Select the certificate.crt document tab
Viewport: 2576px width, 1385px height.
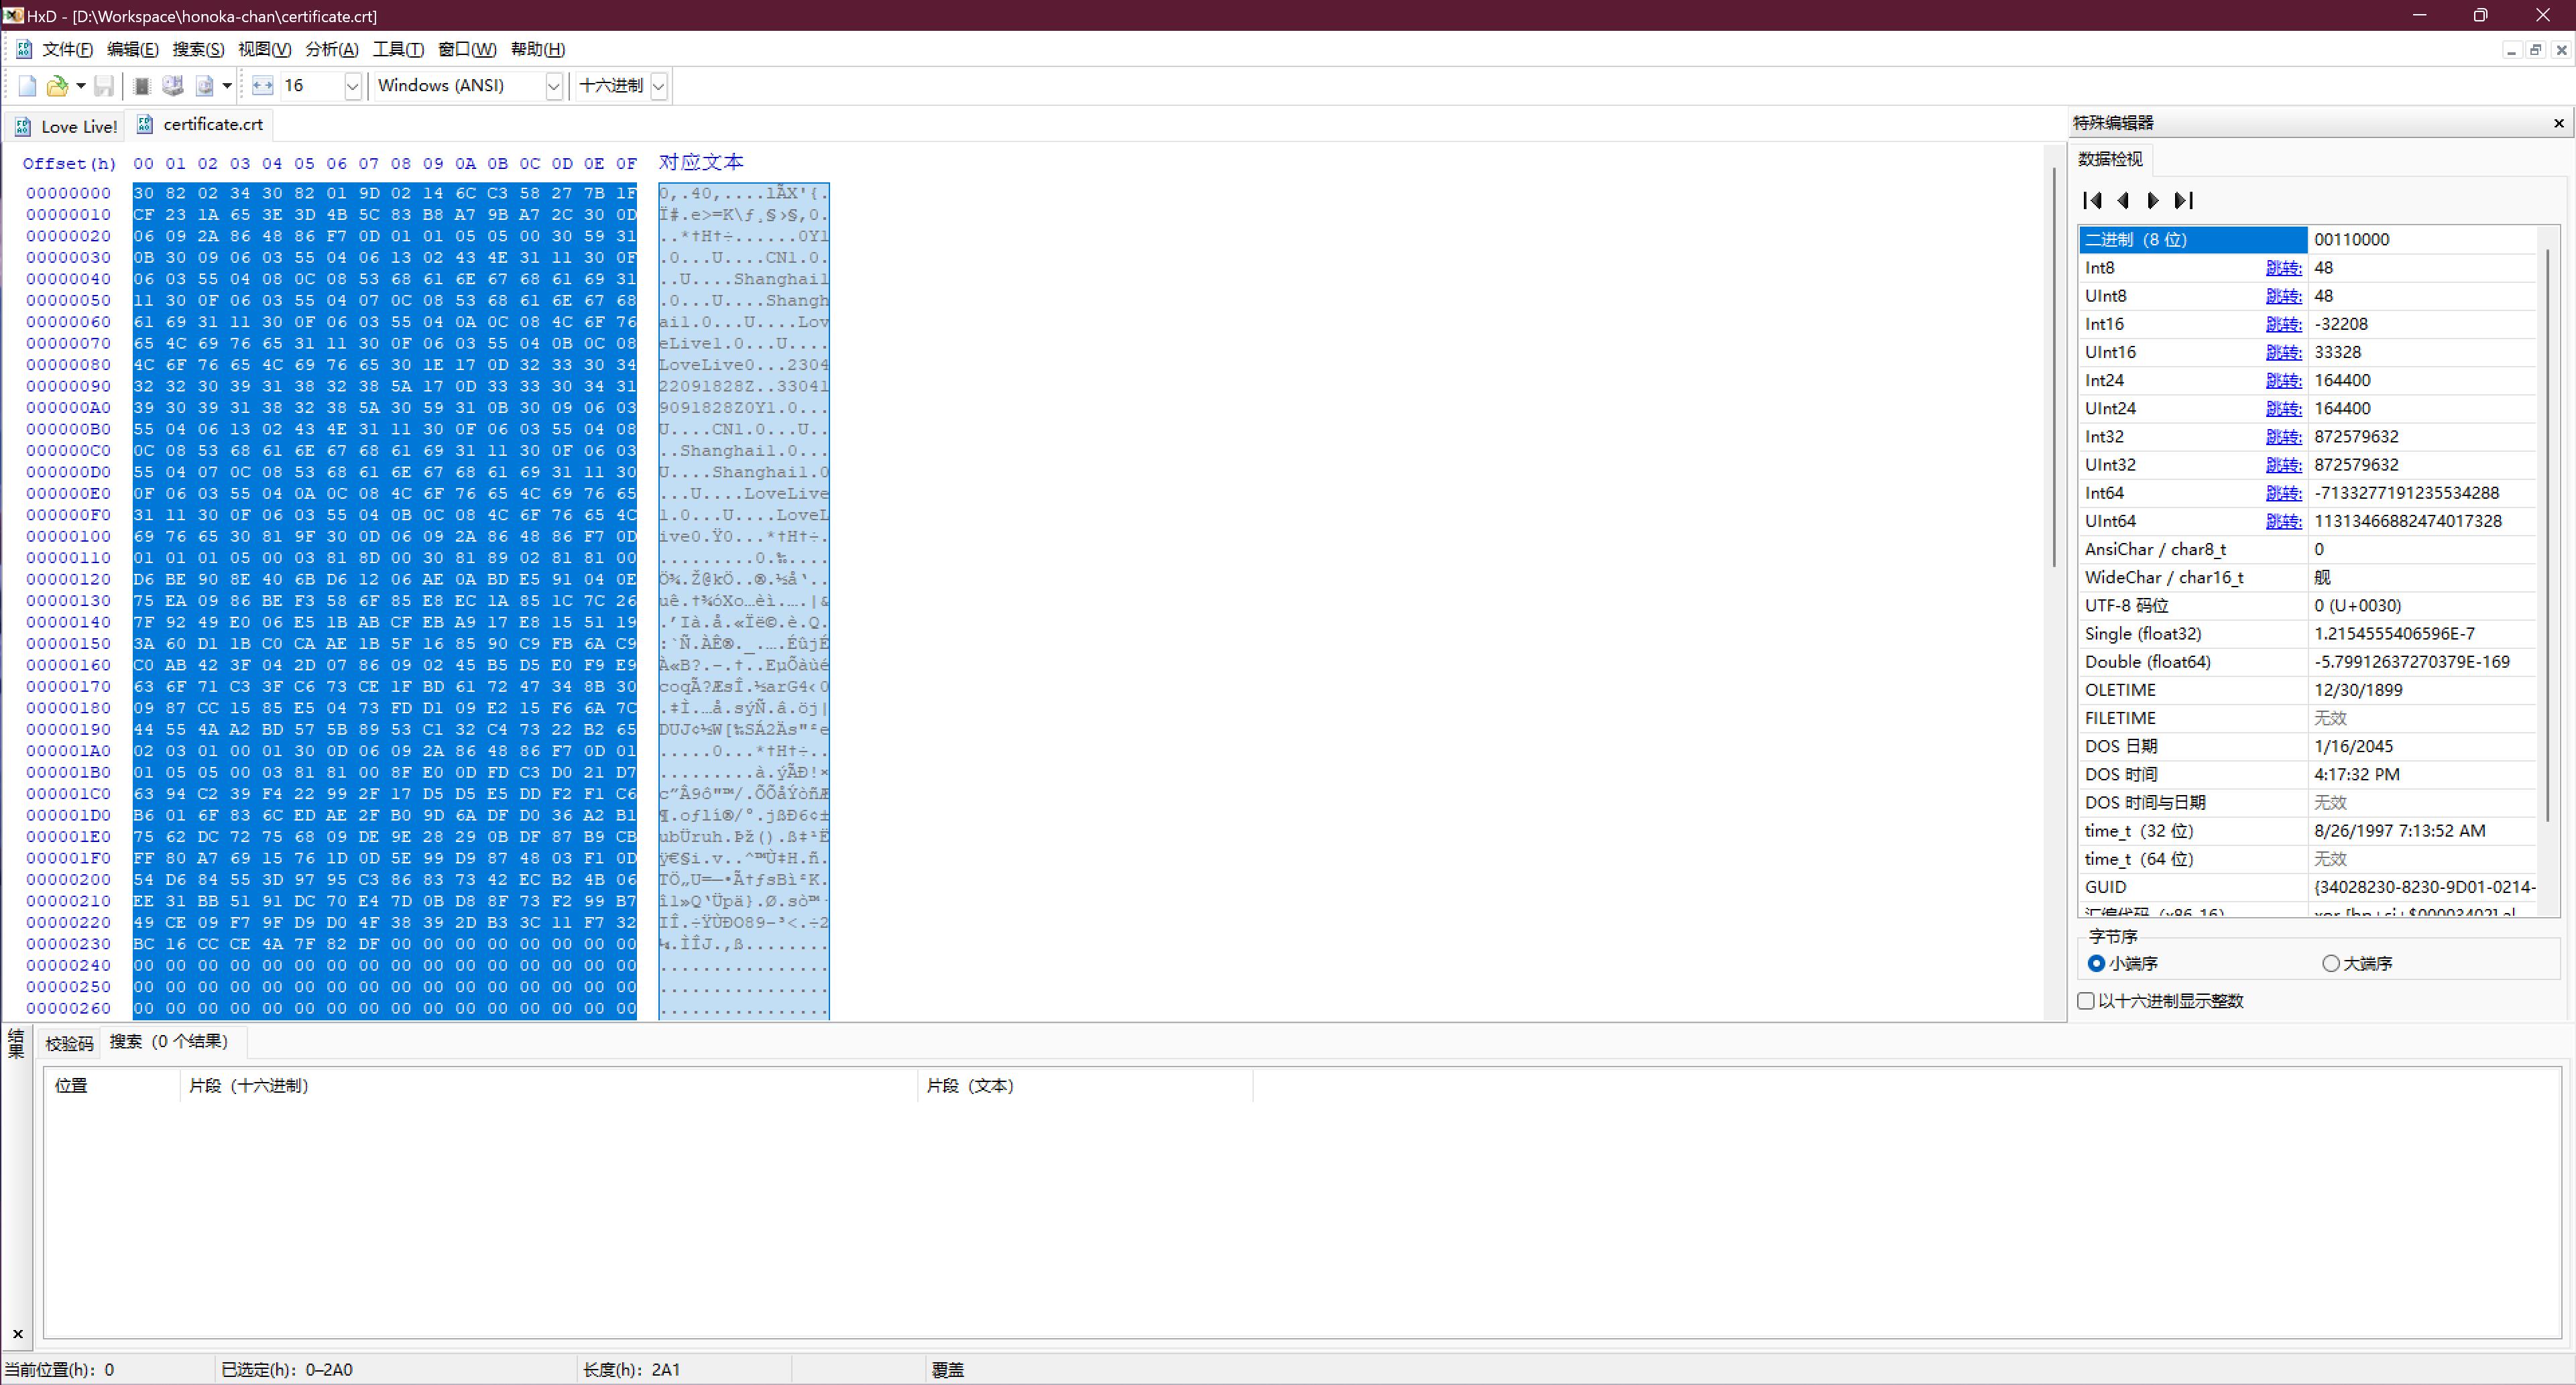pyautogui.click(x=200, y=124)
